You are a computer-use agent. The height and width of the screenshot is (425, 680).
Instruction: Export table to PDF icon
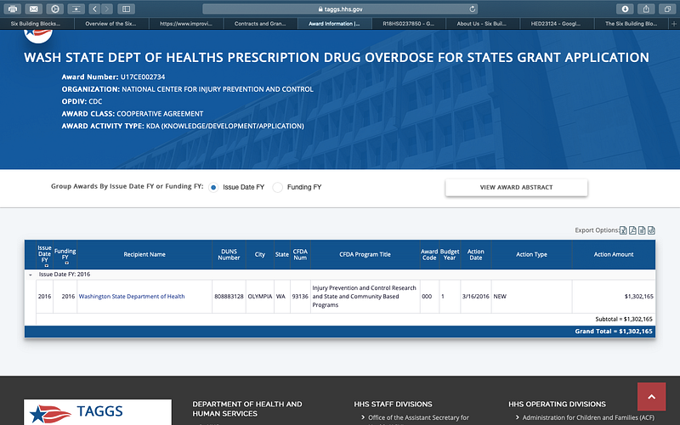click(x=632, y=230)
